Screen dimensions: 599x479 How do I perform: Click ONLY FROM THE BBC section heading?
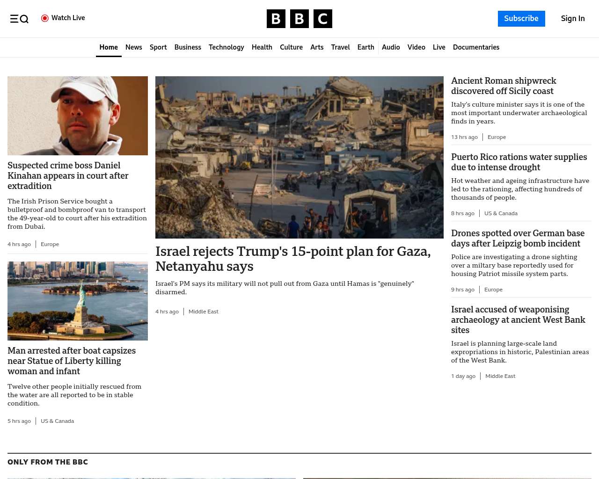coord(48,462)
